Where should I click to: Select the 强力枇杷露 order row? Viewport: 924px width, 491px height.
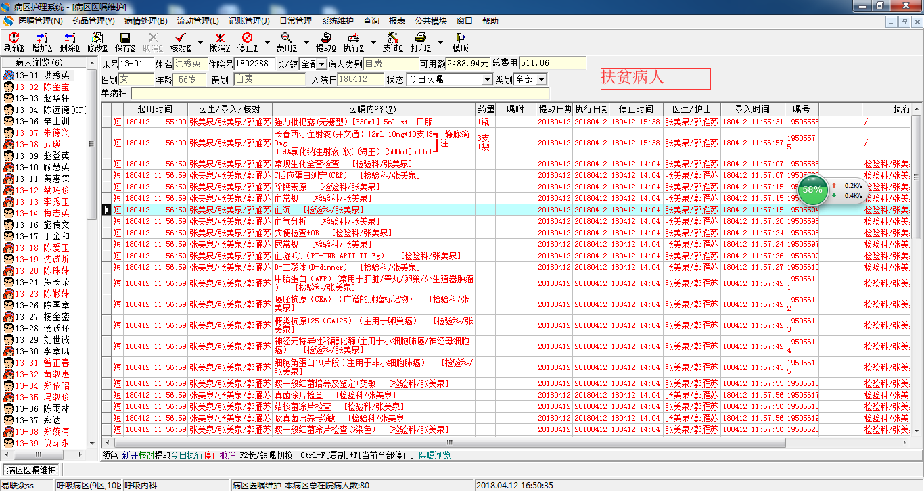point(507,122)
